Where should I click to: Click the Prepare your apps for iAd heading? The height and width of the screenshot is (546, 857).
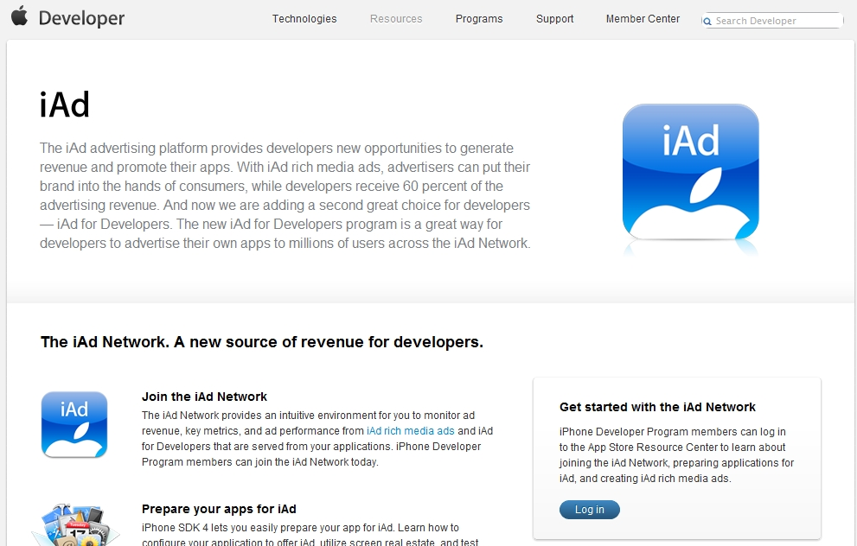pyautogui.click(x=219, y=509)
